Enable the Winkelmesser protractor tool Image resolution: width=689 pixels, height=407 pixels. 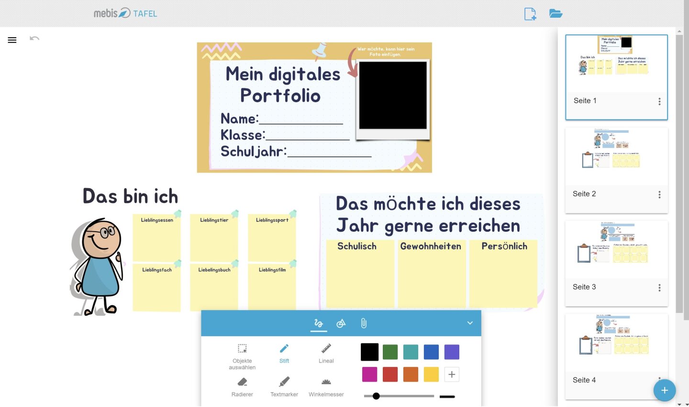click(326, 387)
